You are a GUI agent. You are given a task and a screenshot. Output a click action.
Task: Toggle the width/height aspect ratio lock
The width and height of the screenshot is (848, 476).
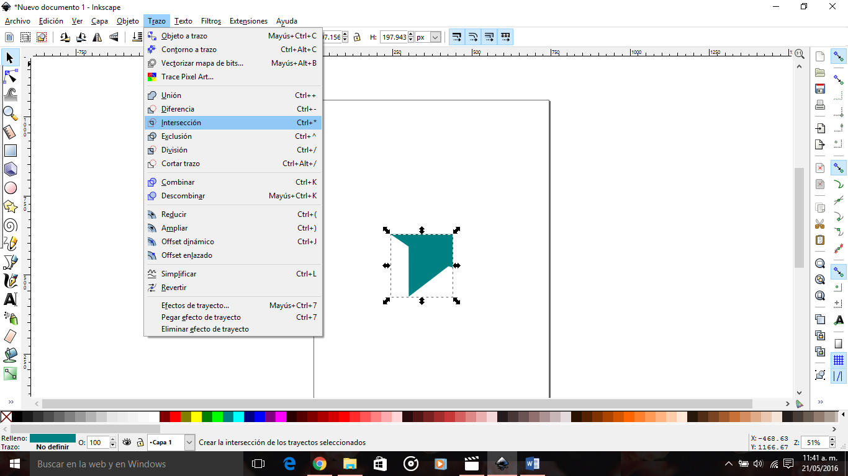[357, 37]
